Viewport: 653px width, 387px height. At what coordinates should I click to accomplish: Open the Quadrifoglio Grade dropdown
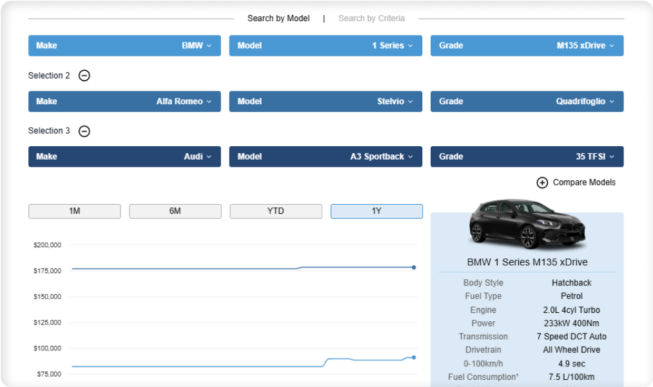(527, 102)
